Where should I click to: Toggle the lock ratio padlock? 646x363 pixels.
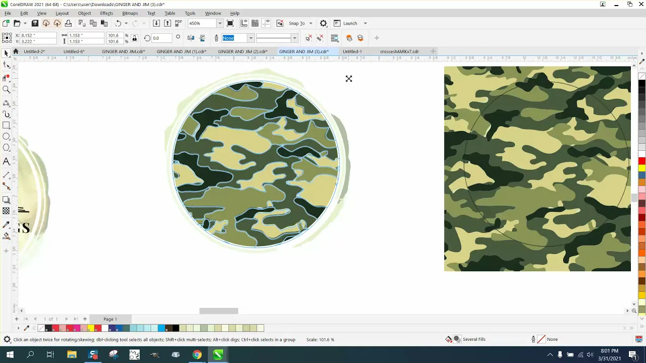[x=134, y=38]
